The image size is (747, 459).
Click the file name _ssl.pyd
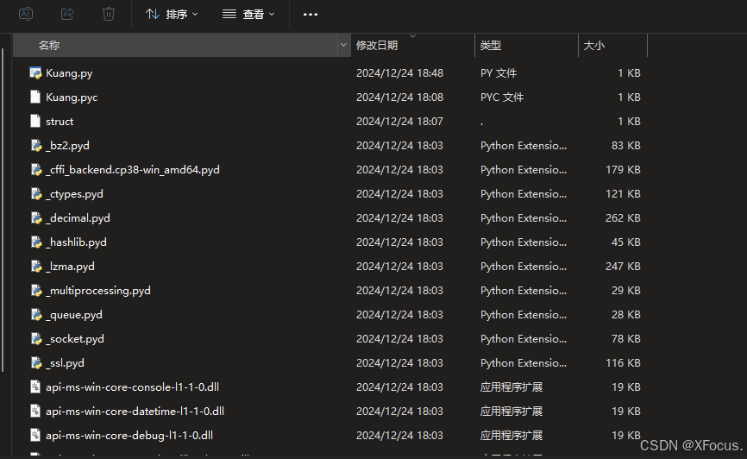point(65,363)
